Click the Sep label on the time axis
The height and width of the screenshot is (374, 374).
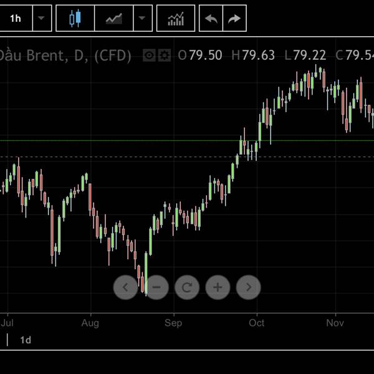(x=173, y=323)
